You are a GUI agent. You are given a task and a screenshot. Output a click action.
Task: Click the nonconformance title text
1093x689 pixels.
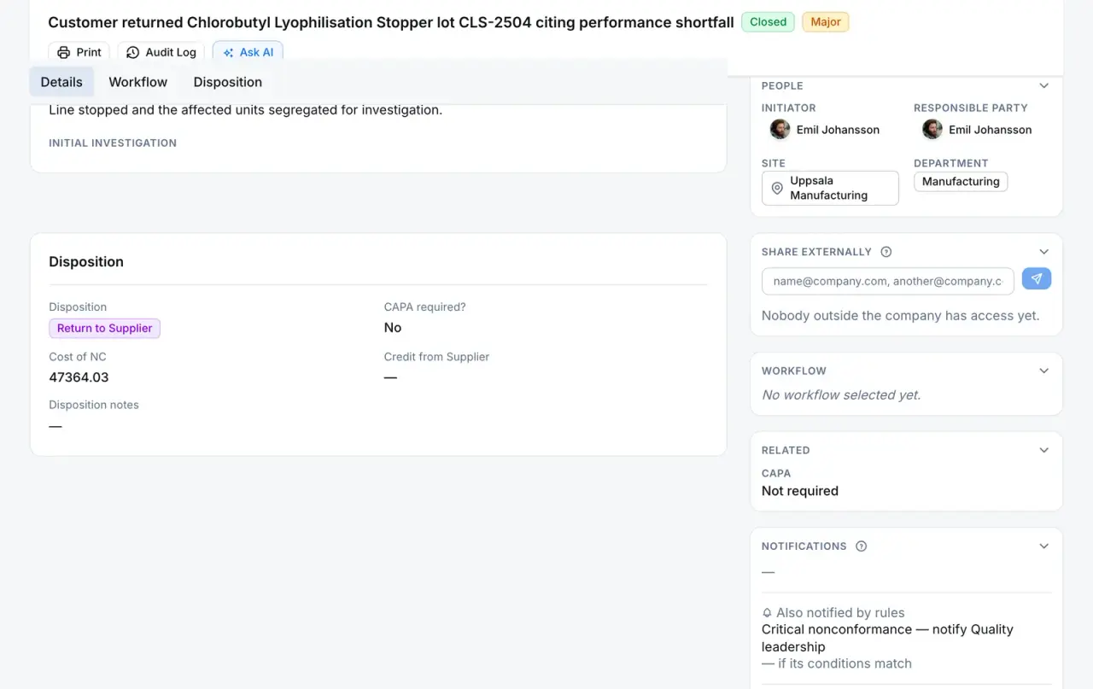pos(391,22)
